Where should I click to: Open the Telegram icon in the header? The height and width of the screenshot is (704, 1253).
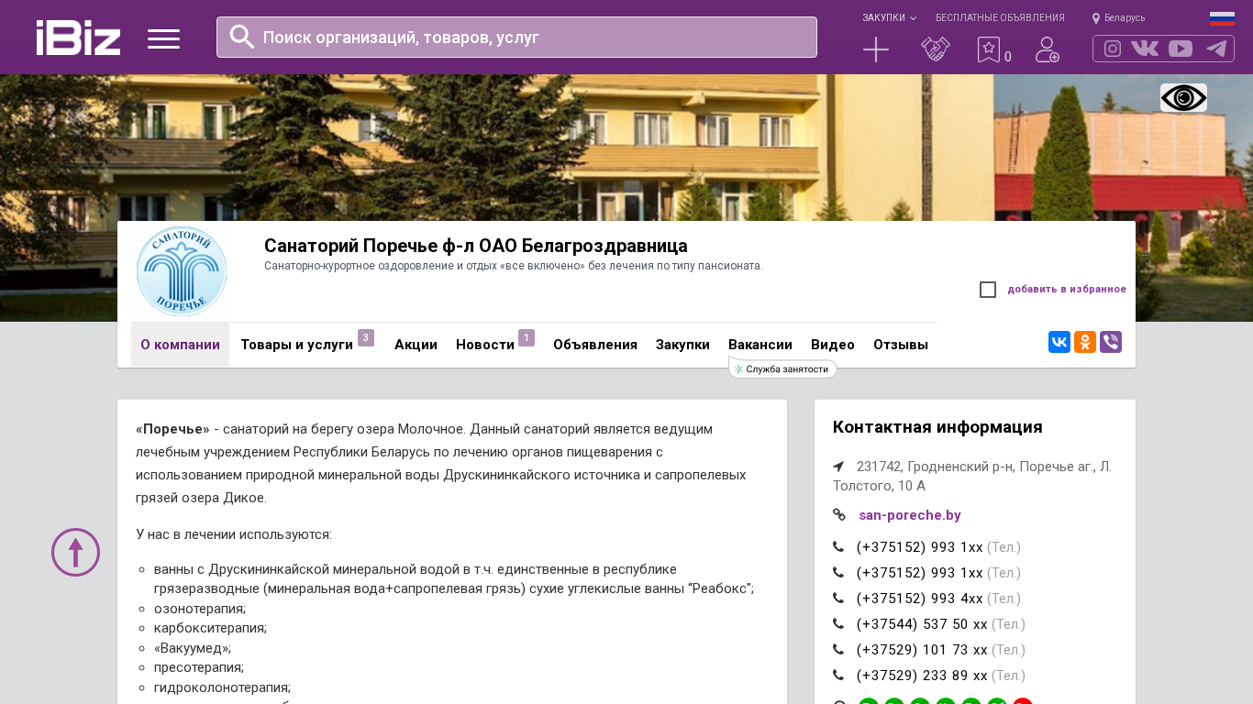1216,49
